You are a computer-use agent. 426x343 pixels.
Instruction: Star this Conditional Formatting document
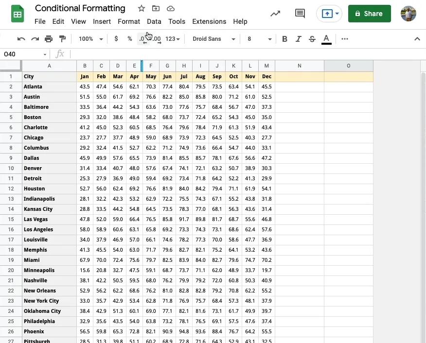pyautogui.click(x=142, y=8)
